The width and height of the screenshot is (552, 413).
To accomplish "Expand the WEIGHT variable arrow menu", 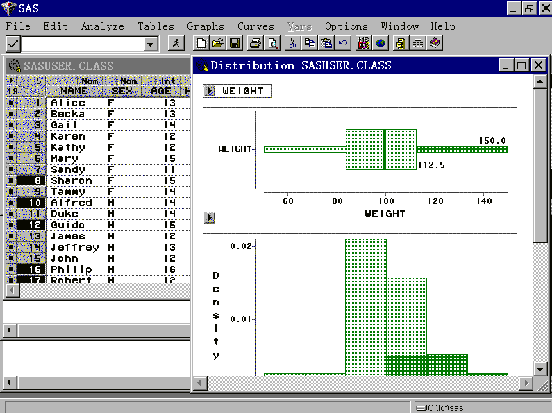I will click(210, 91).
